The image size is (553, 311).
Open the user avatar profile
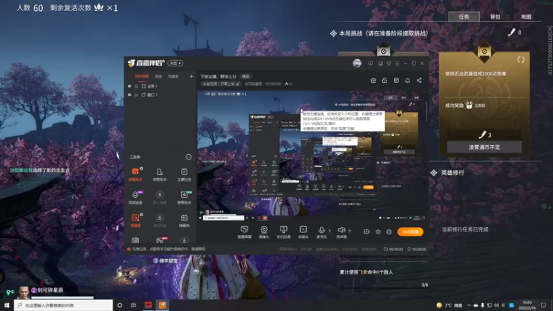(357, 63)
